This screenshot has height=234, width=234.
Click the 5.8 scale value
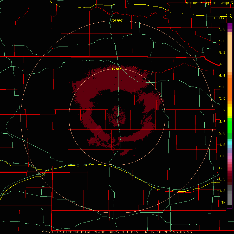(222, 87)
